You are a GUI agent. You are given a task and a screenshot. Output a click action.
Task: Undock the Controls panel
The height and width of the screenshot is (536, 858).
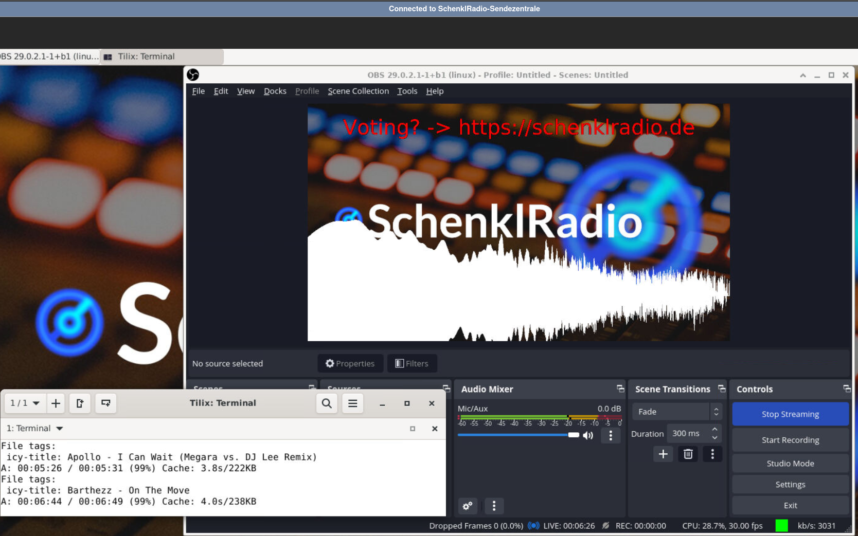pos(847,389)
